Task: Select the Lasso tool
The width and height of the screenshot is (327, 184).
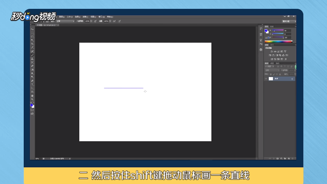Action: click(32, 36)
